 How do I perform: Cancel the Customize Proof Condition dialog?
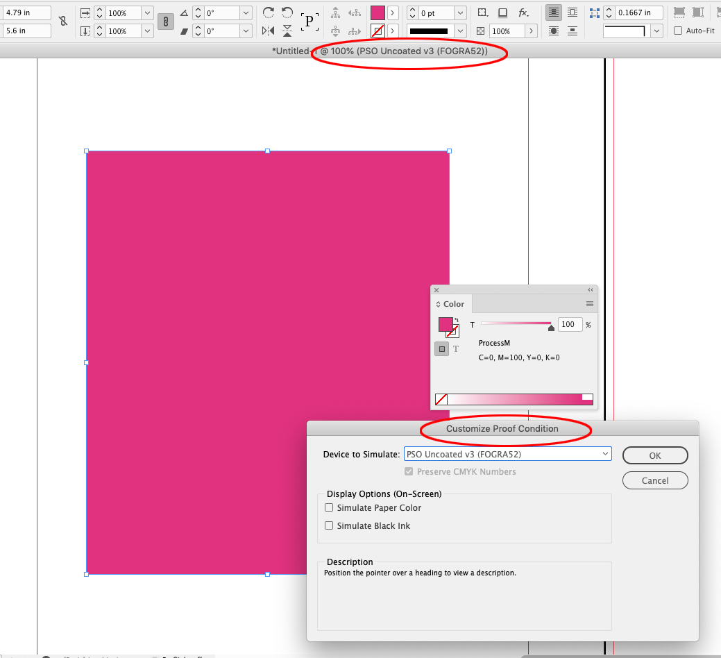coord(654,480)
